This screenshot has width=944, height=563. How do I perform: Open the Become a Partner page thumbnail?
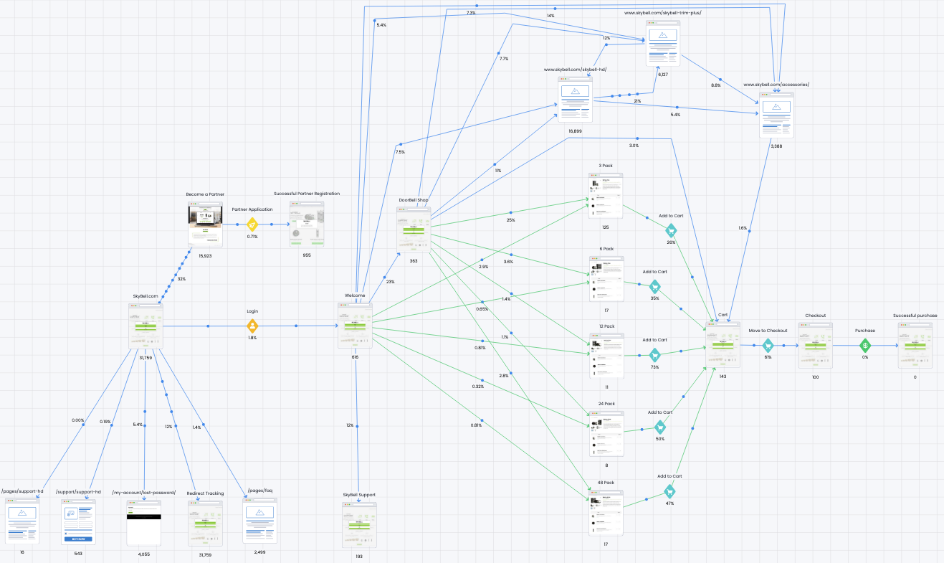tap(205, 224)
